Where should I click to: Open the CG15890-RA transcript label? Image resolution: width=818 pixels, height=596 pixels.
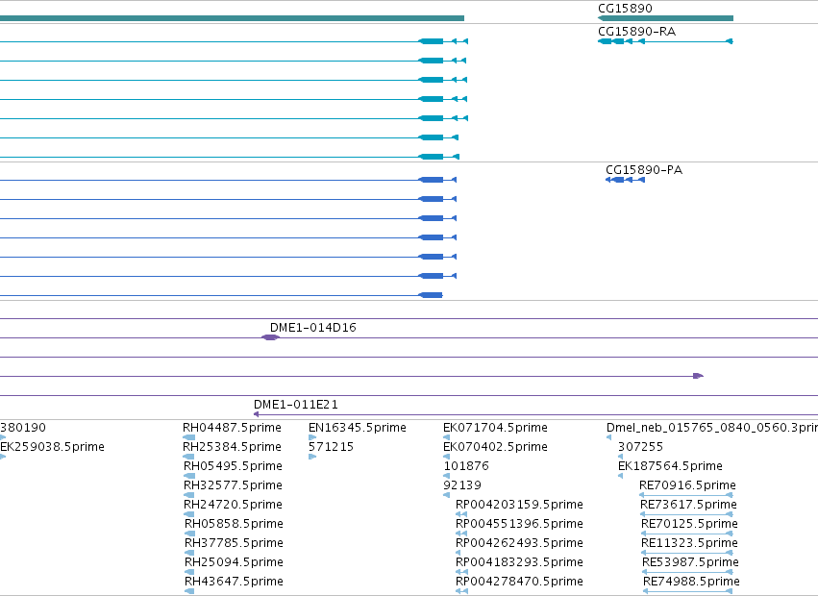[636, 32]
